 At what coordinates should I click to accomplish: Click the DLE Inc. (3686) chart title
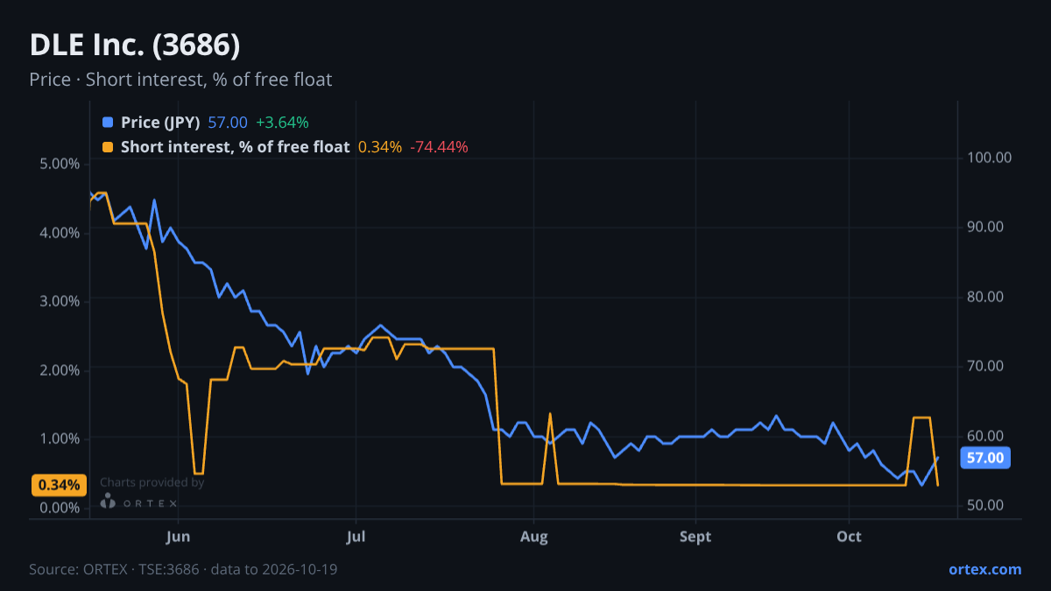[x=135, y=45]
